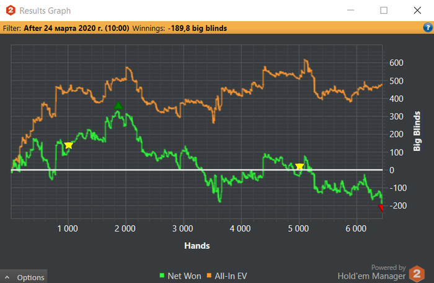434x283 pixels.
Task: Click the Results Graph title bar app icon
Action: 11,11
